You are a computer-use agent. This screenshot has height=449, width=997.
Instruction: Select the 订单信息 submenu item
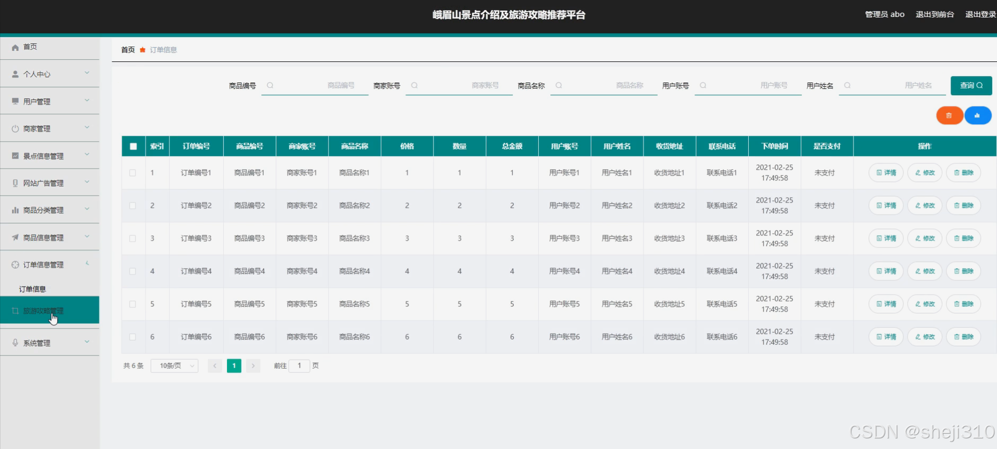pyautogui.click(x=32, y=289)
